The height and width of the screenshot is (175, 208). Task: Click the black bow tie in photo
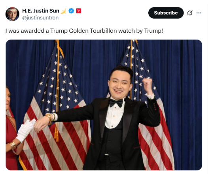(116, 103)
